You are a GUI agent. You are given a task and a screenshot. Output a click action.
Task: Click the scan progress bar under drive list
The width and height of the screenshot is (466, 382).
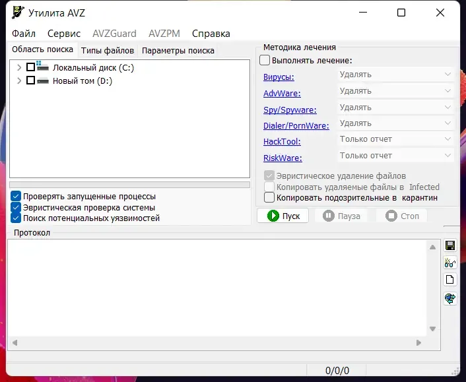129,185
